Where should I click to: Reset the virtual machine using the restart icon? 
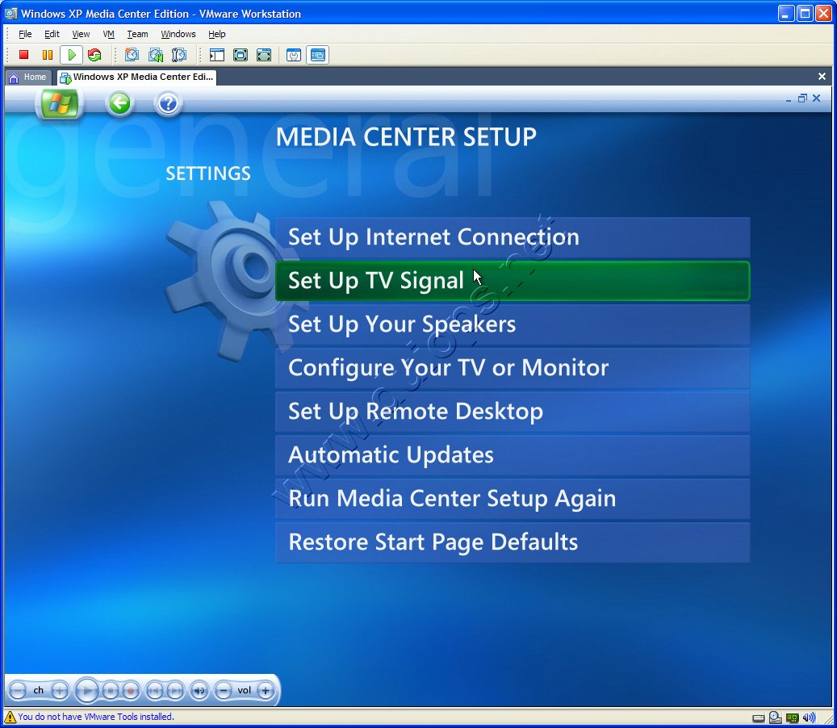pos(94,55)
